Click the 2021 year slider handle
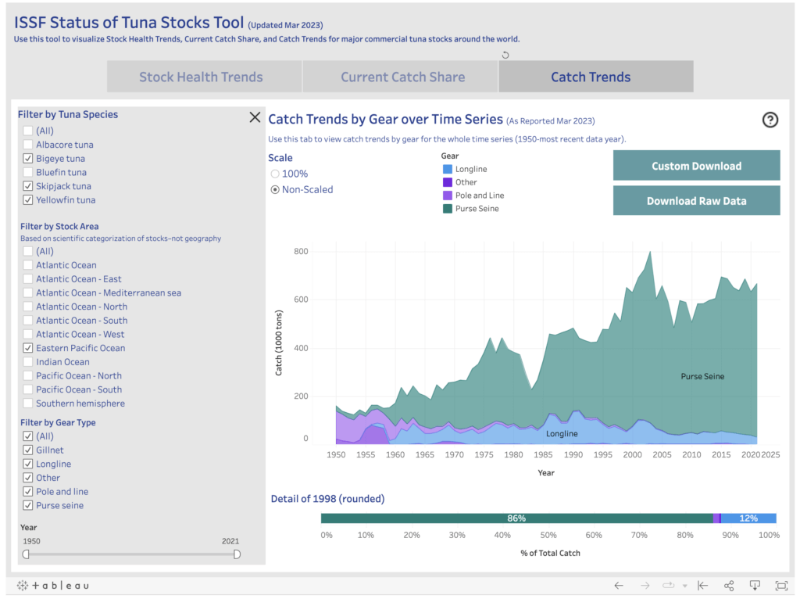Image resolution: width=800 pixels, height=599 pixels. point(237,554)
